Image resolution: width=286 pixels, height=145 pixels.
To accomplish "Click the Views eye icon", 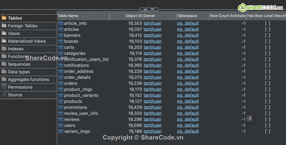I will point(4,33).
